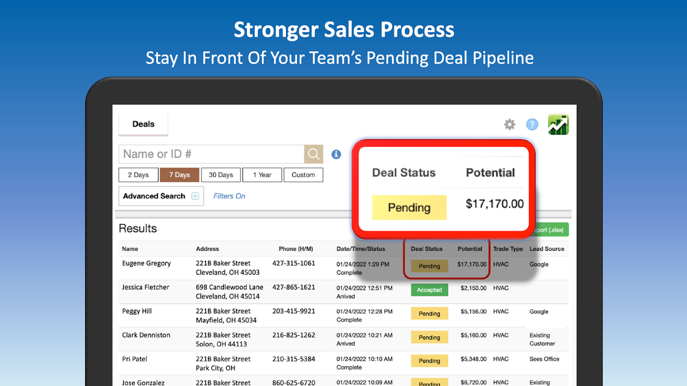
Task: Sort by the Trade Type column header
Action: (508, 249)
